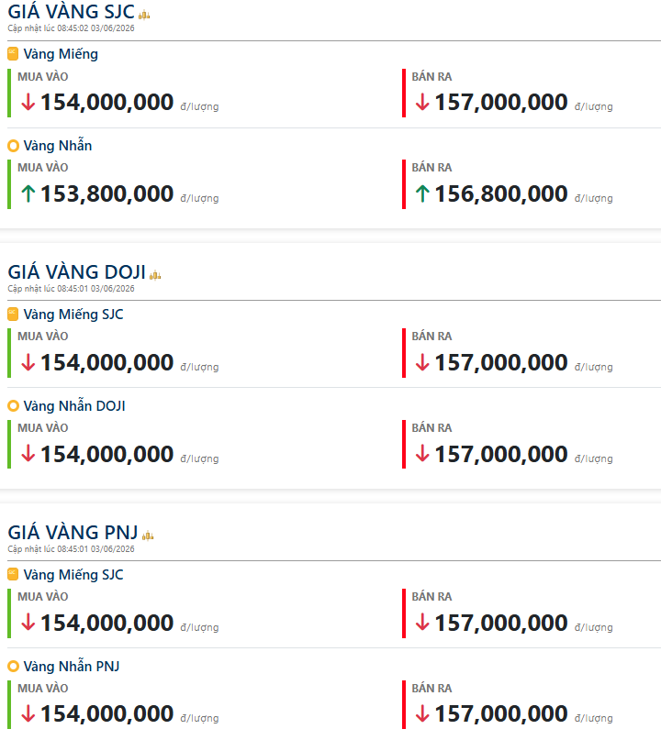This screenshot has height=740, width=661.
Task: Click the chart icon beside GIÁ VÀNG SJC
Action: click(x=144, y=15)
